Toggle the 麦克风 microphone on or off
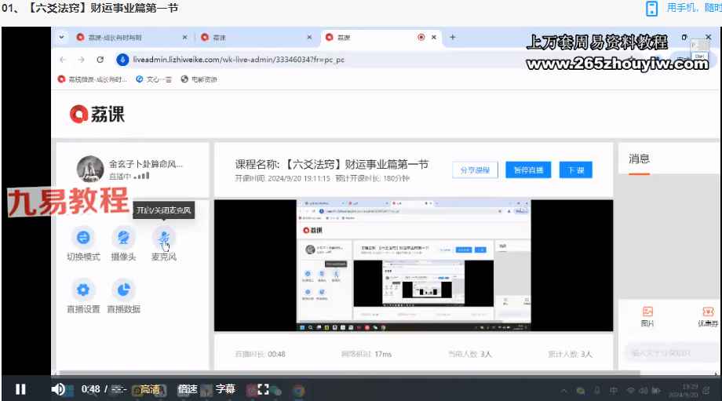 coord(163,239)
